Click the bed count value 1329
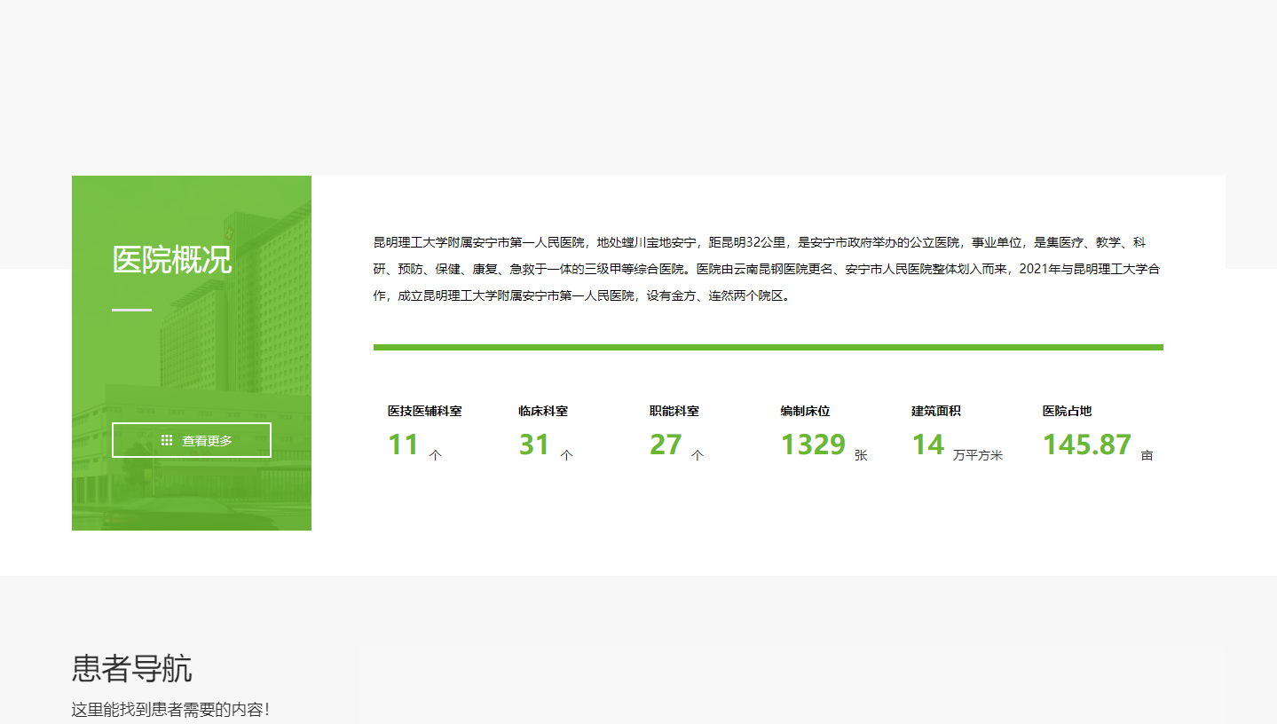This screenshot has height=724, width=1277. pos(813,445)
